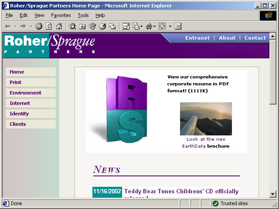Open the Help menu
Screen dimensions: 279x209
(x=100, y=16)
